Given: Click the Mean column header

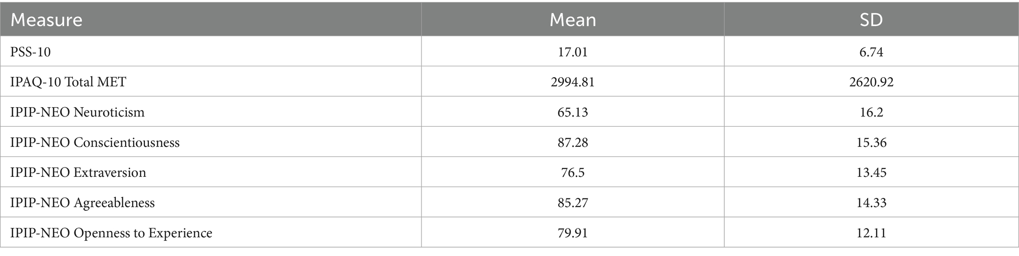Looking at the screenshot, I should click(x=572, y=20).
